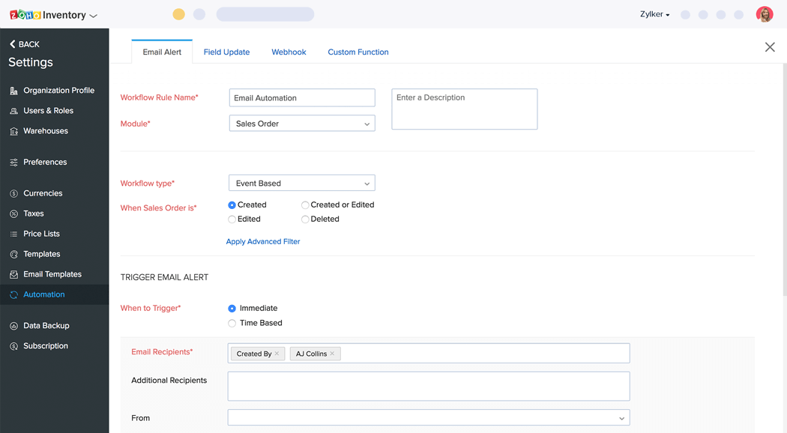The height and width of the screenshot is (433, 787).
Task: Remove the AJ Collins recipient chip
Action: pos(333,353)
